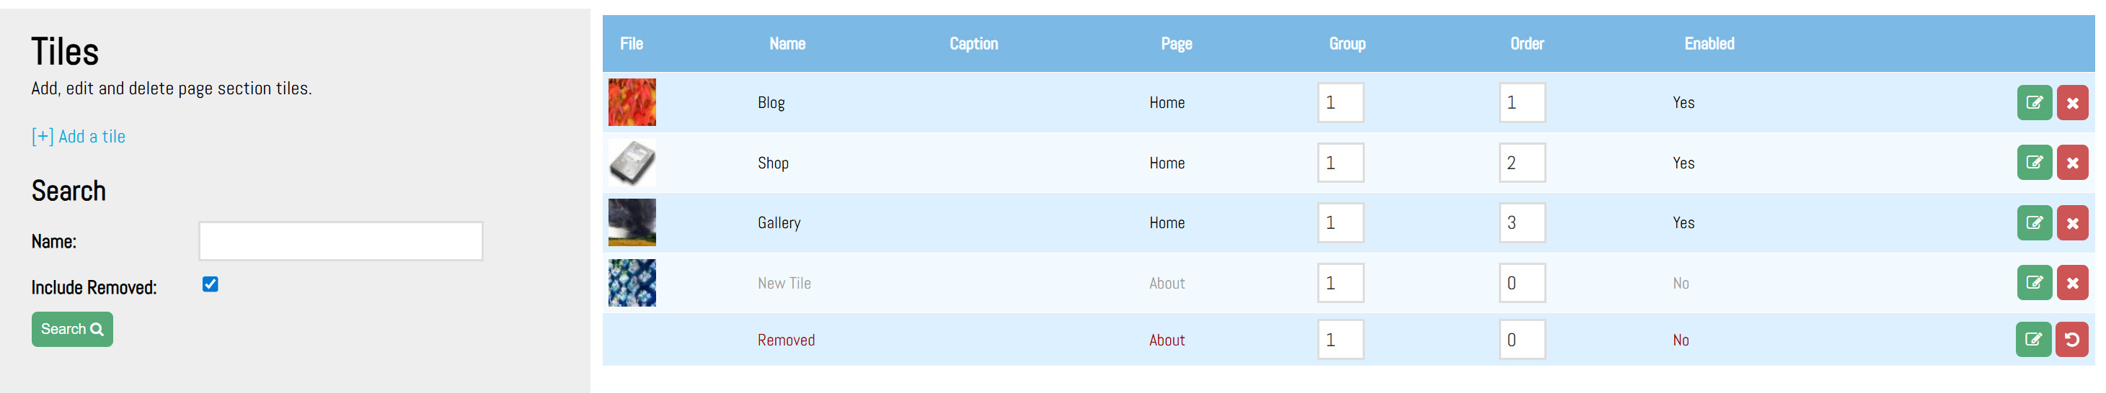The height and width of the screenshot is (393, 2106).
Task: Open the Gallery tile storm thumbnail
Action: [x=632, y=222]
